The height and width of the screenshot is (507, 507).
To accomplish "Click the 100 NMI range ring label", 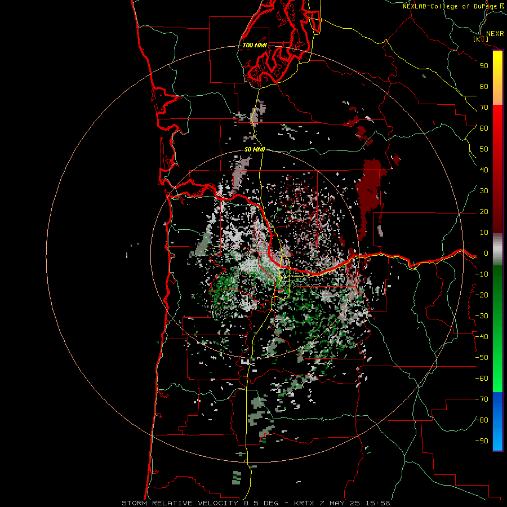I will coord(255,45).
